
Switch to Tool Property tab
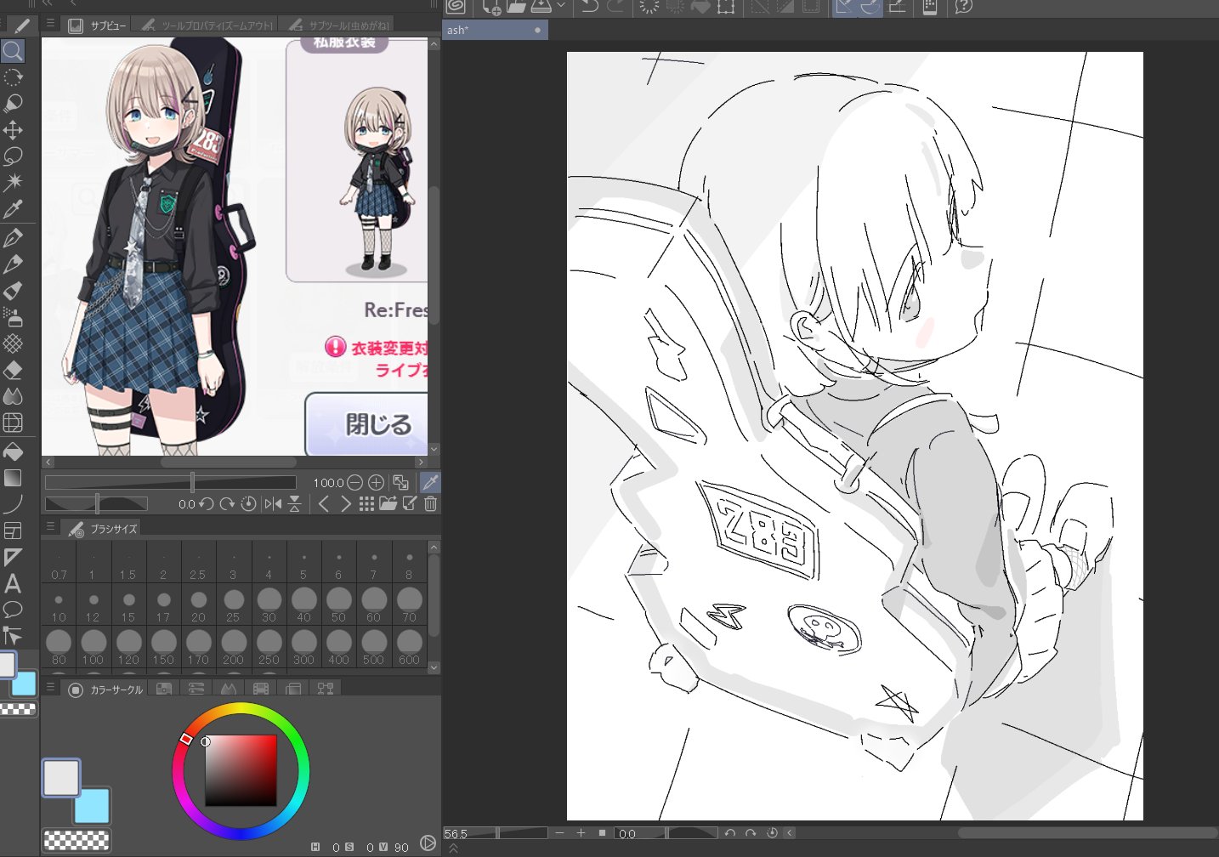(207, 26)
